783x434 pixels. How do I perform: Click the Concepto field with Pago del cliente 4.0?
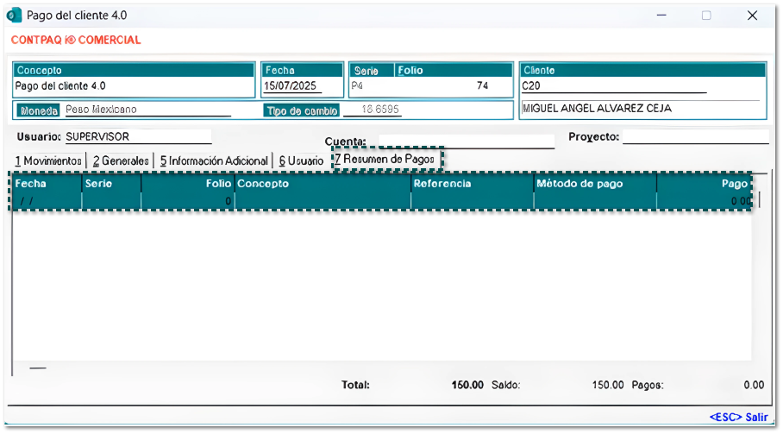coord(134,86)
